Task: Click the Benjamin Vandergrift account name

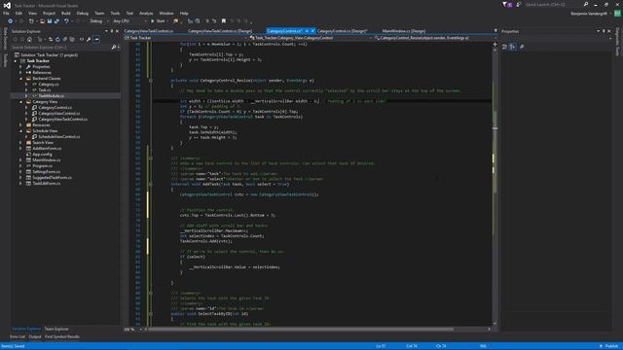Action: [x=589, y=14]
